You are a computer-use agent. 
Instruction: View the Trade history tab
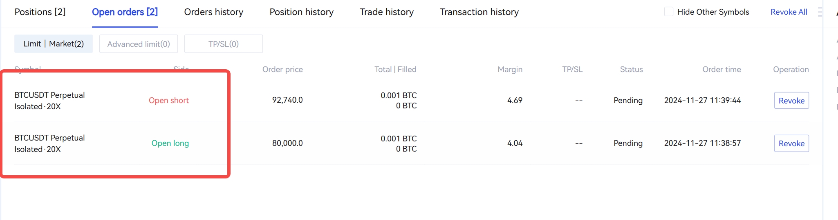pos(387,12)
